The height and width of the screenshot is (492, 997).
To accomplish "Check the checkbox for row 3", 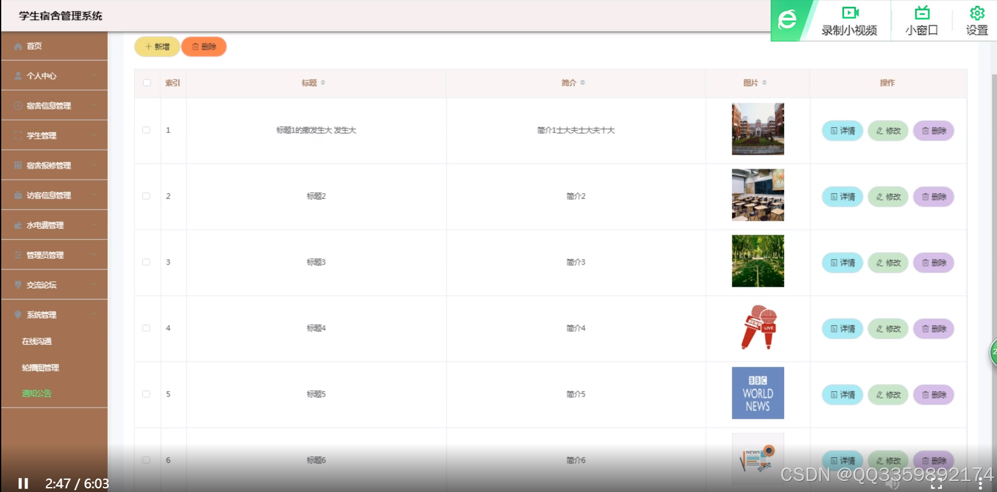I will (146, 262).
